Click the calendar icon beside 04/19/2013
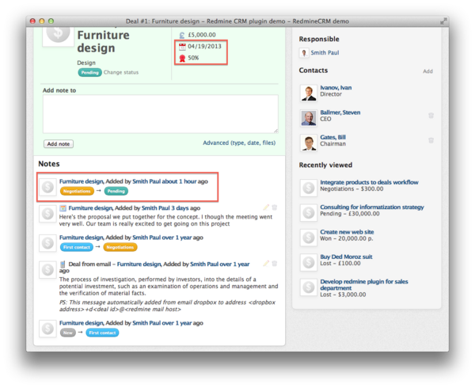The height and width of the screenshot is (388, 475). click(183, 47)
